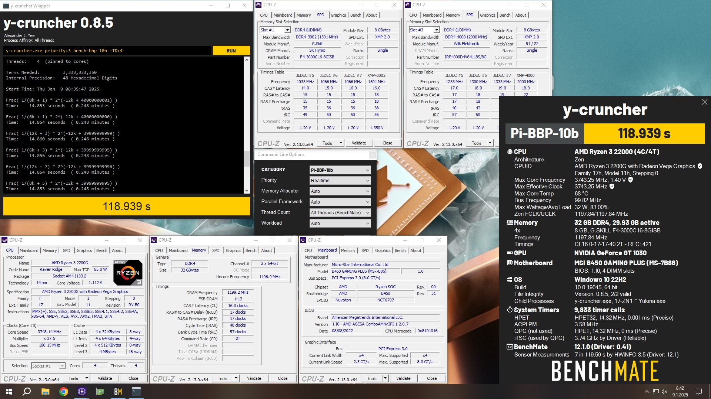The width and height of the screenshot is (711, 399).
Task: Open the notification center icon
Action: 699,392
